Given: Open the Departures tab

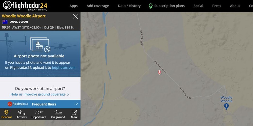Looking at the screenshot, I should [x=39, y=114].
